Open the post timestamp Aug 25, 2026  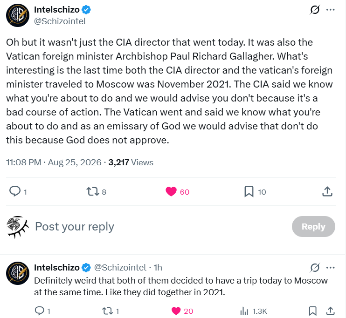point(74,162)
